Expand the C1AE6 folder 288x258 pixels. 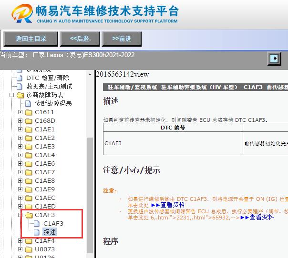20,164
